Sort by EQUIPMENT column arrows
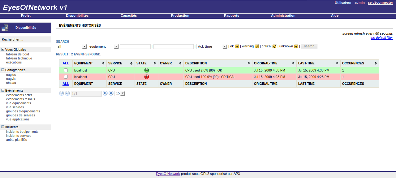Viewport: 396px width, 178px height. tap(103, 63)
